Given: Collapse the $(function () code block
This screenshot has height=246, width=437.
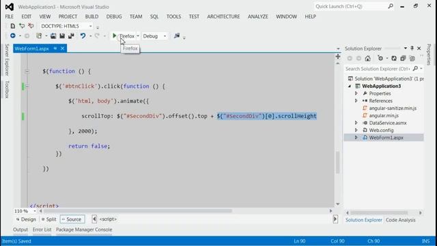Looking at the screenshot, I should point(27,71).
